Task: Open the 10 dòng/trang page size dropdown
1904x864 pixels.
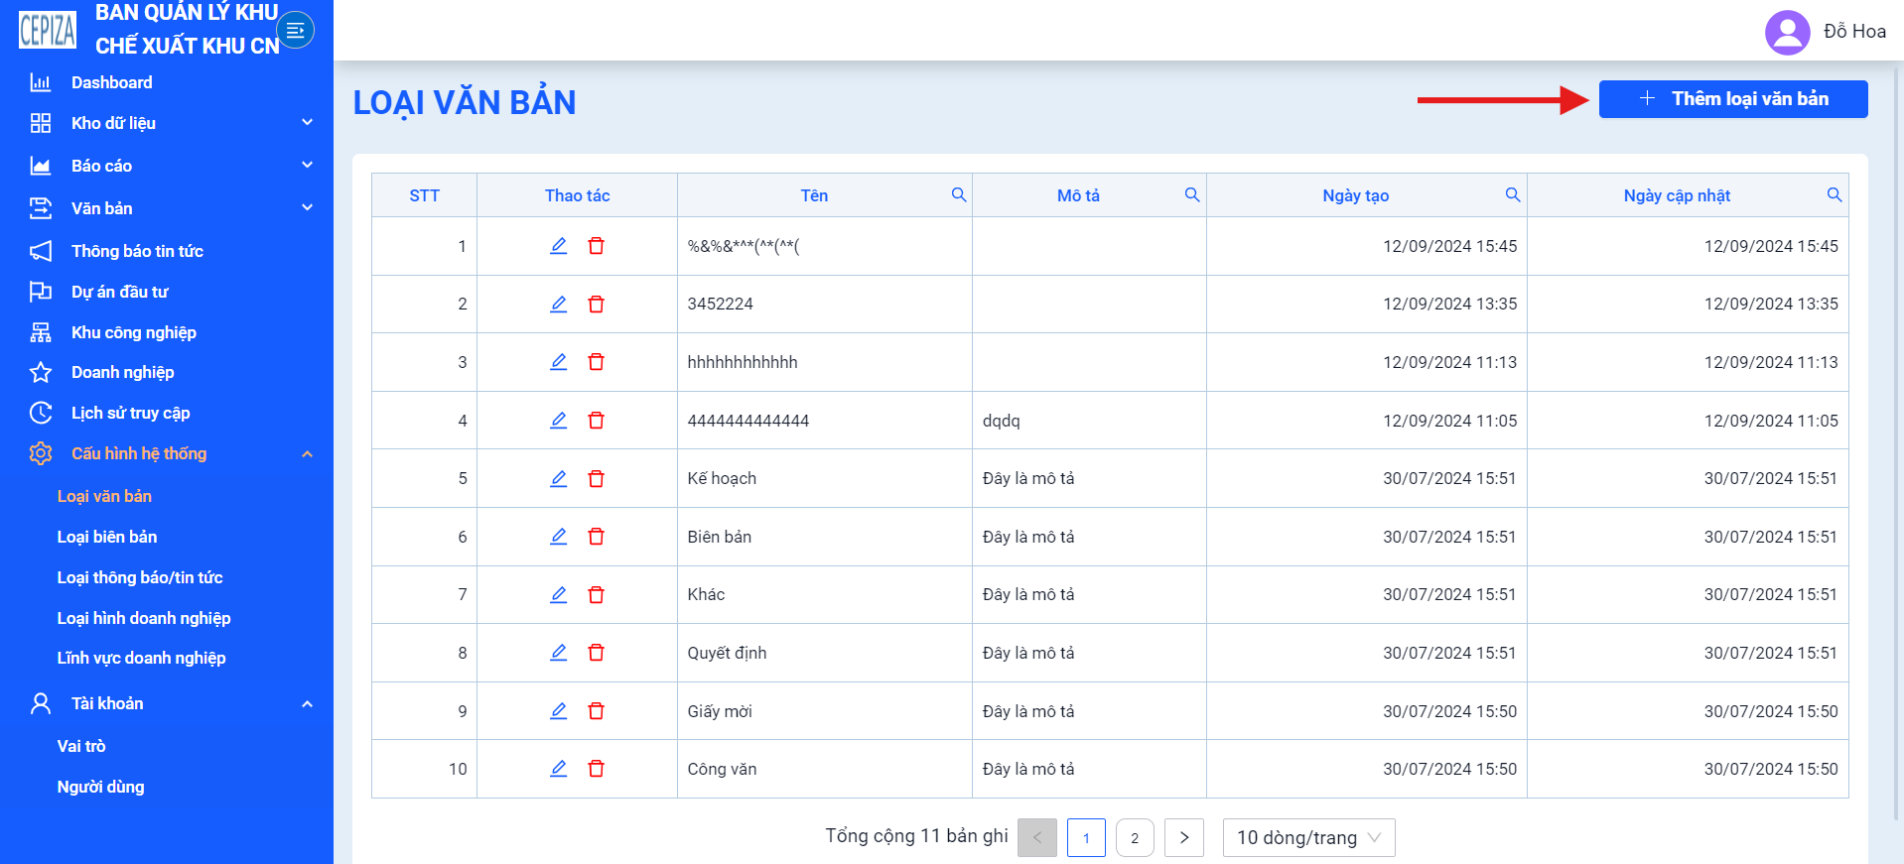Action: tap(1308, 837)
